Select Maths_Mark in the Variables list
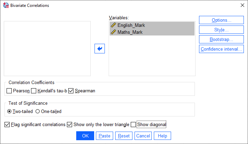The width and height of the screenshot is (248, 144). point(130,32)
